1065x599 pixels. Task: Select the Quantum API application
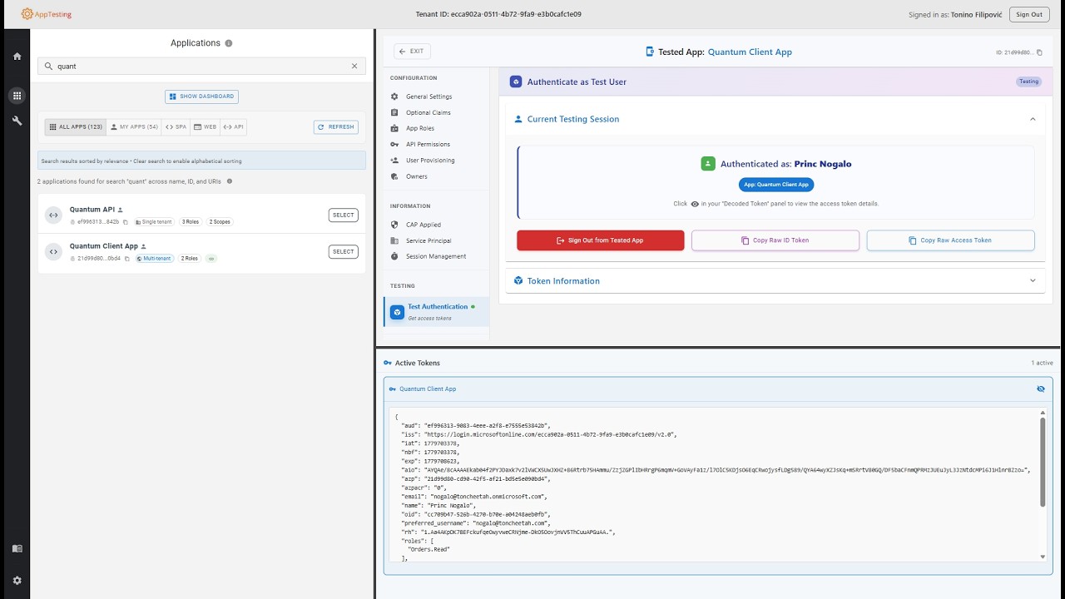(x=343, y=215)
